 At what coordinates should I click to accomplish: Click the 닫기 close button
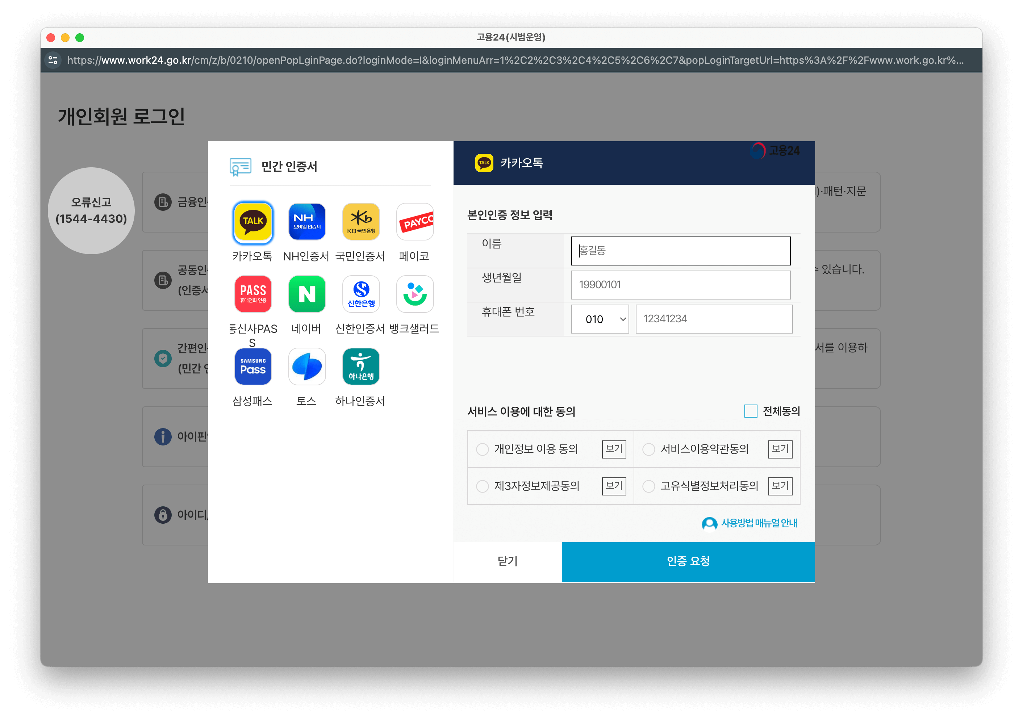pyautogui.click(x=507, y=561)
